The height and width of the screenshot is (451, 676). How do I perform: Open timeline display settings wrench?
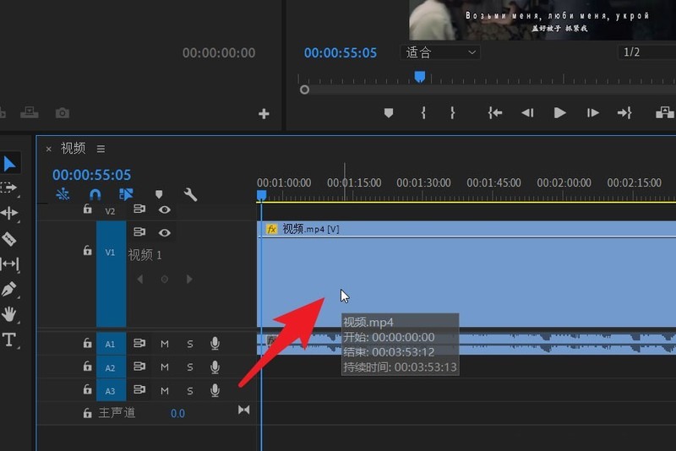[x=190, y=194]
